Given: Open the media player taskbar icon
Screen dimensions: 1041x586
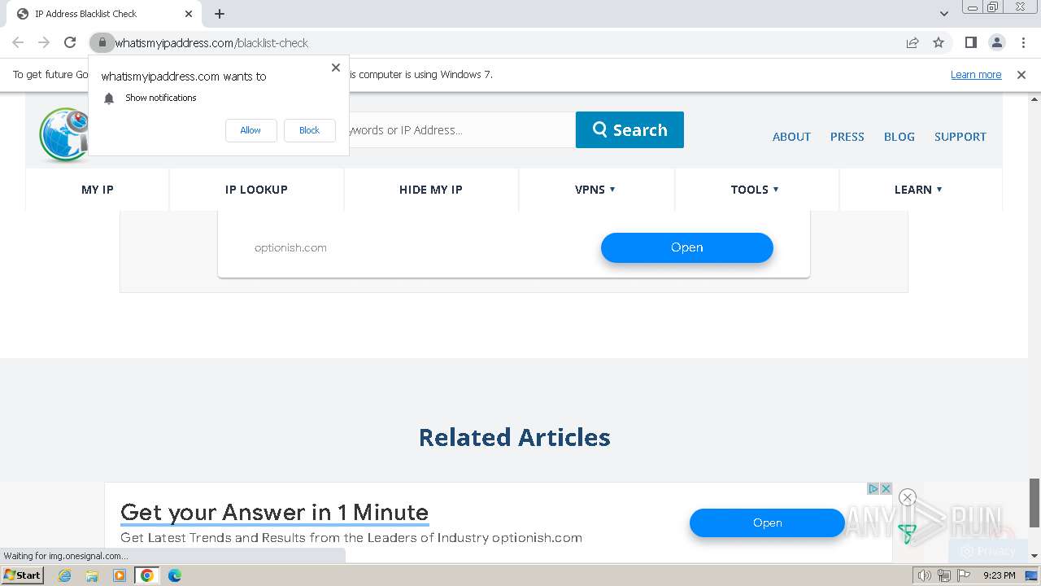Looking at the screenshot, I should [x=120, y=575].
